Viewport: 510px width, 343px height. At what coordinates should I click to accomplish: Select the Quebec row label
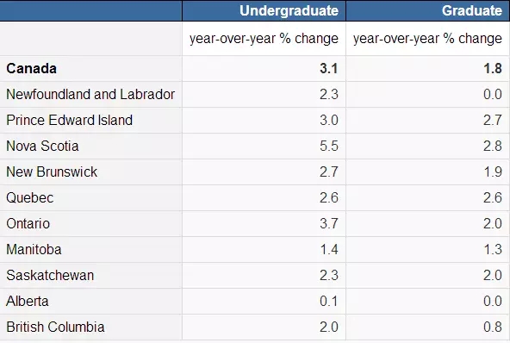tap(30, 198)
